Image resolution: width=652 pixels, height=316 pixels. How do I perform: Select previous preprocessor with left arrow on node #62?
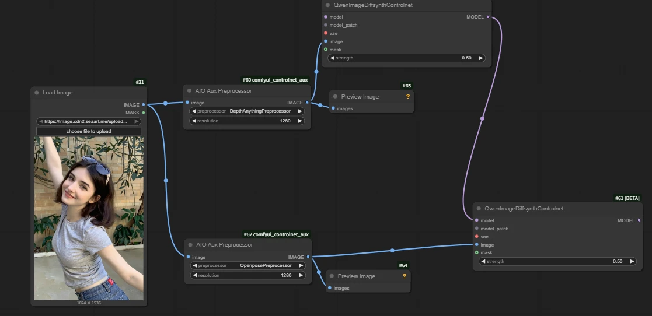pyautogui.click(x=194, y=265)
